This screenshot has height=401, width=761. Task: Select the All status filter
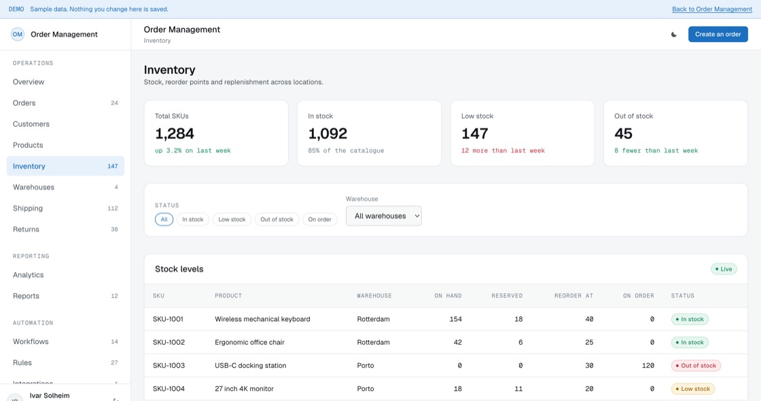point(164,219)
